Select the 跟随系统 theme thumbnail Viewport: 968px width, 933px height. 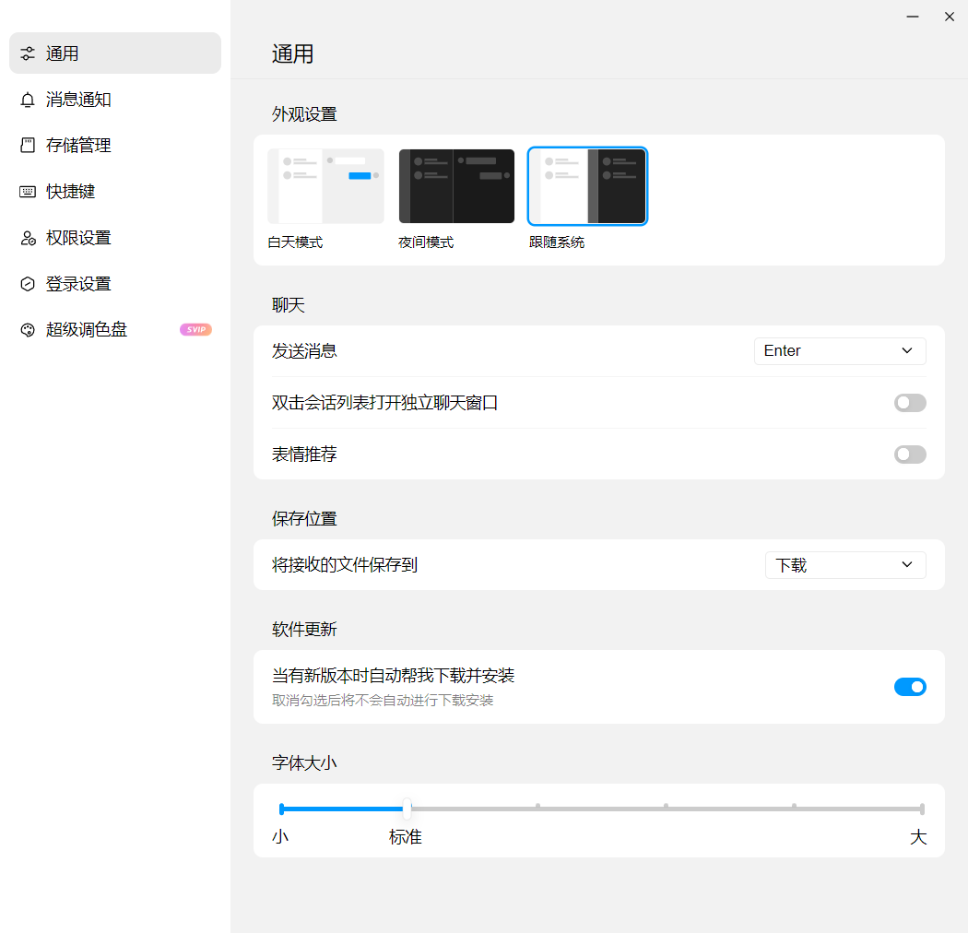point(587,186)
